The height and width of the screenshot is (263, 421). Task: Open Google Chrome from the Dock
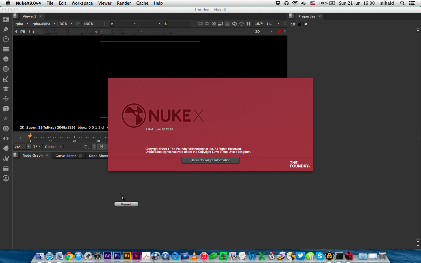coord(69,256)
